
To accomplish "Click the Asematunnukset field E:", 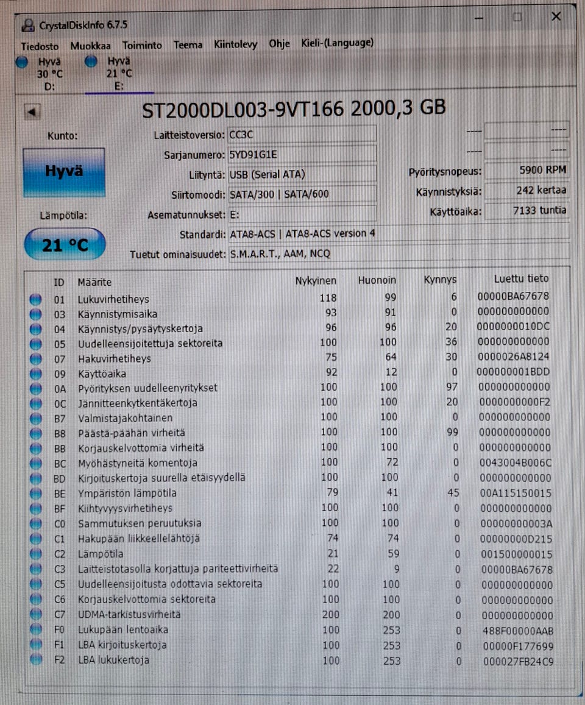I will pos(302,214).
